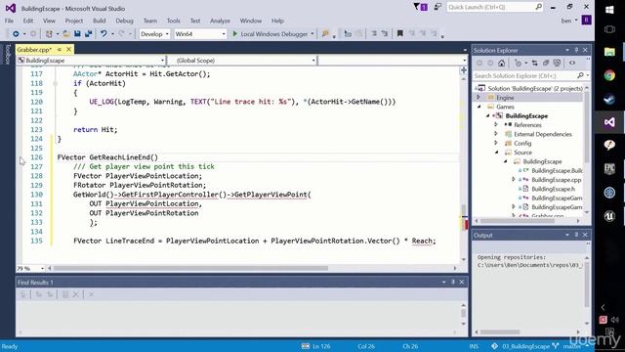The image size is (625, 352).
Task: Click the Solution Explorer horizontal scrollbar thumb
Action: [x=517, y=221]
